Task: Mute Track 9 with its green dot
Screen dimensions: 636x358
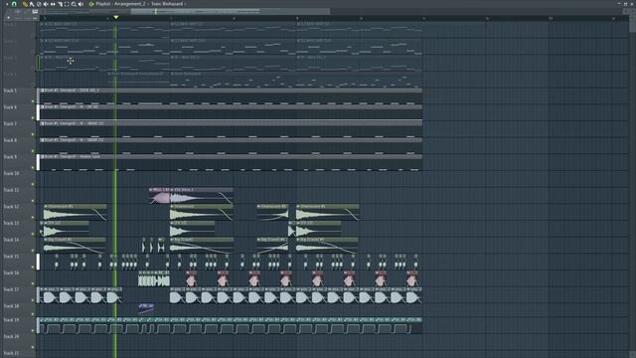Action: [33, 168]
